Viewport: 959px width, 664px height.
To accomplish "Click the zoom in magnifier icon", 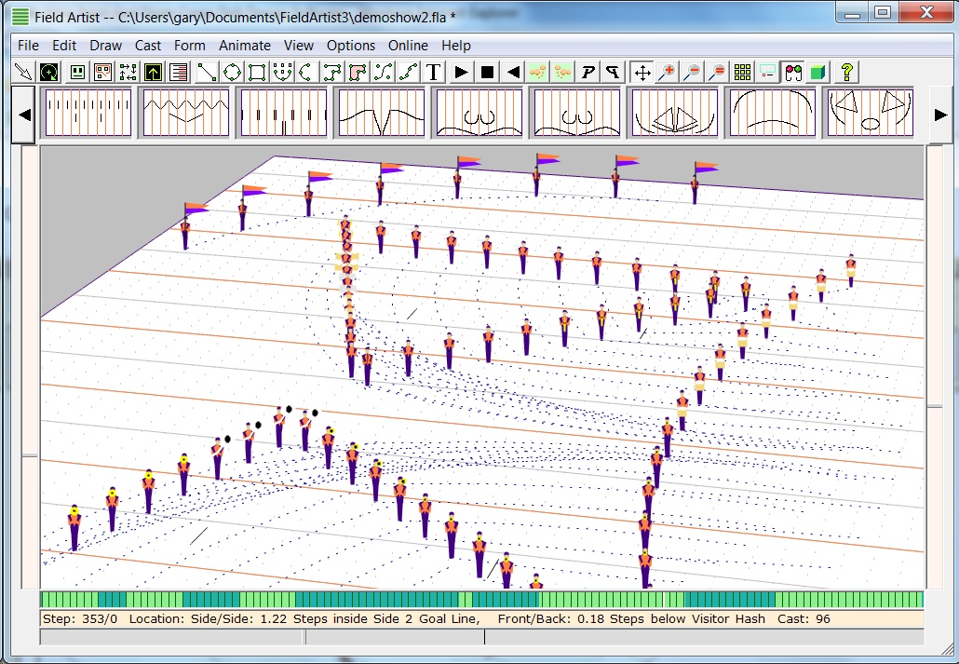I will pos(667,72).
